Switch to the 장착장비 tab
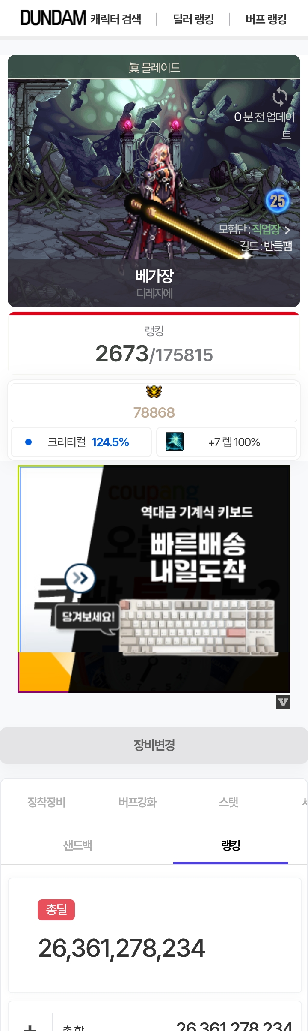This screenshot has height=1031, width=308. pos(46,802)
